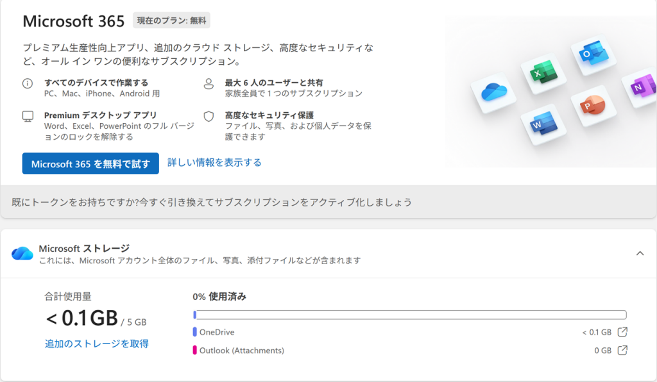The image size is (657, 382).
Task: Click 追加のストレージを取得 link
Action: click(x=96, y=344)
